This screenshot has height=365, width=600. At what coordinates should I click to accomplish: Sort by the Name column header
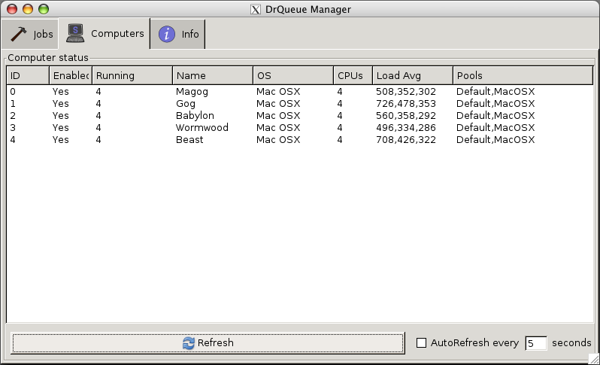(x=213, y=75)
